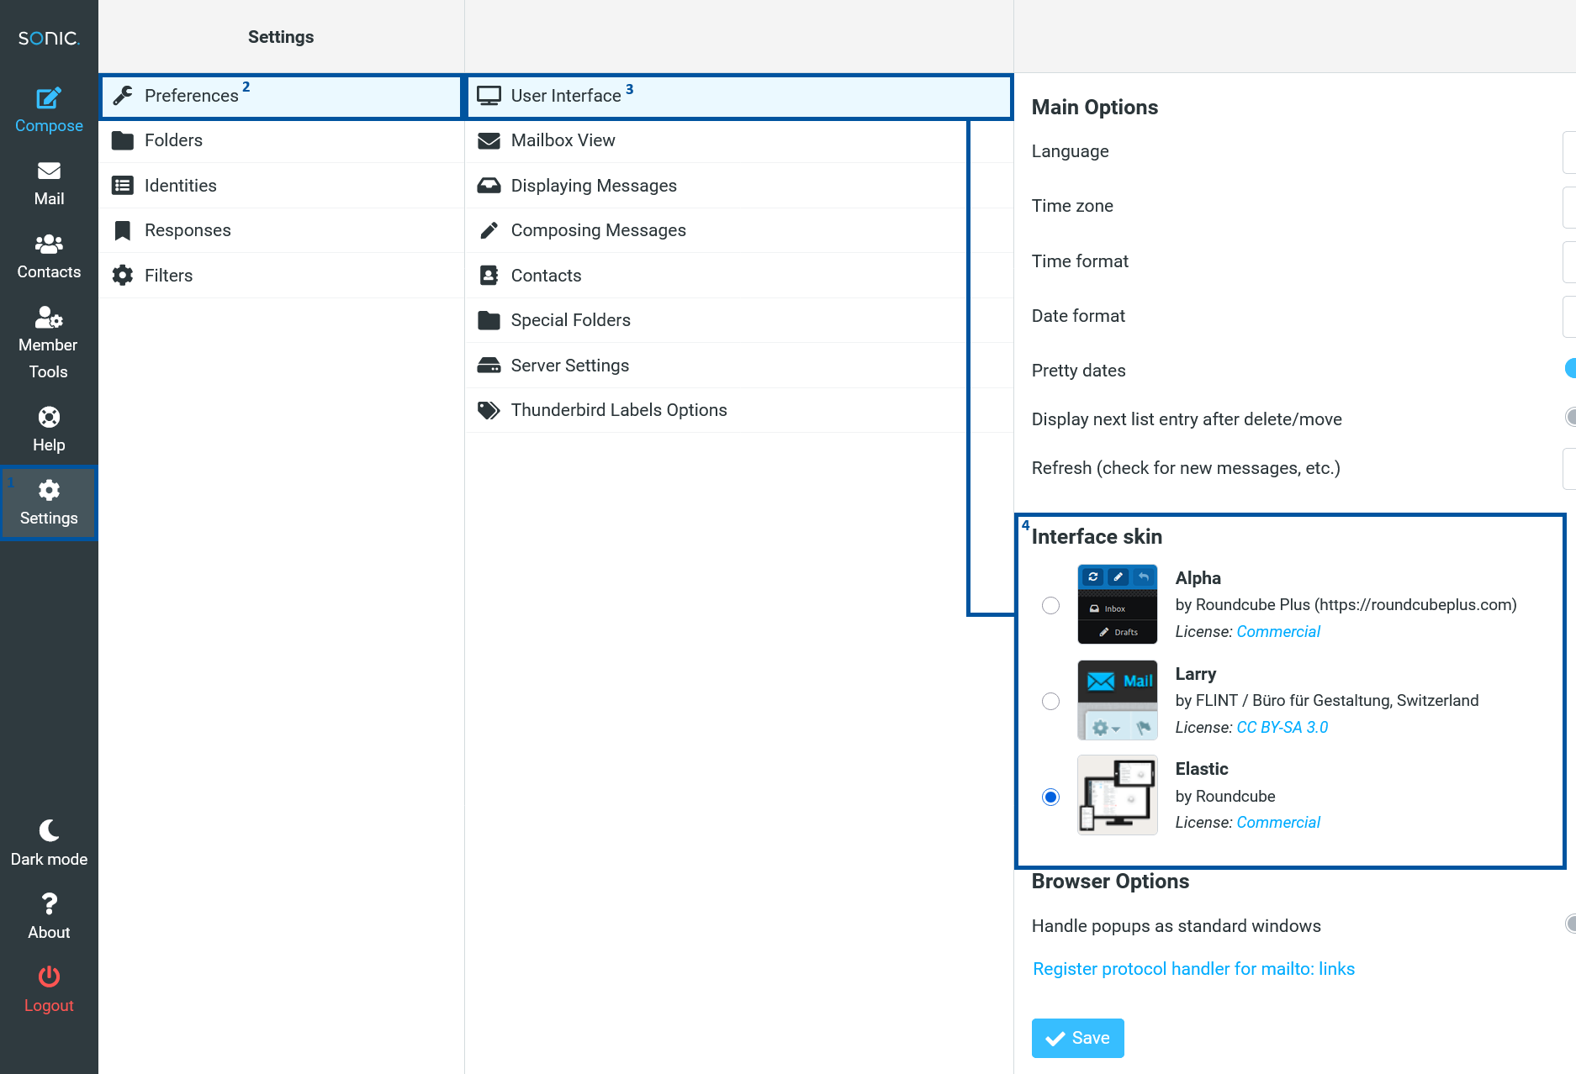Image resolution: width=1576 pixels, height=1074 pixels.
Task: Click the Save button
Action: [x=1077, y=1038]
